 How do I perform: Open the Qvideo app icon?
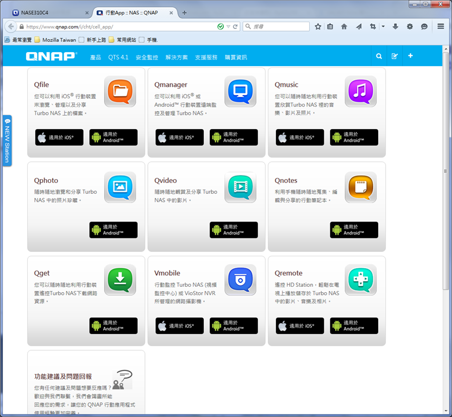[x=241, y=187]
